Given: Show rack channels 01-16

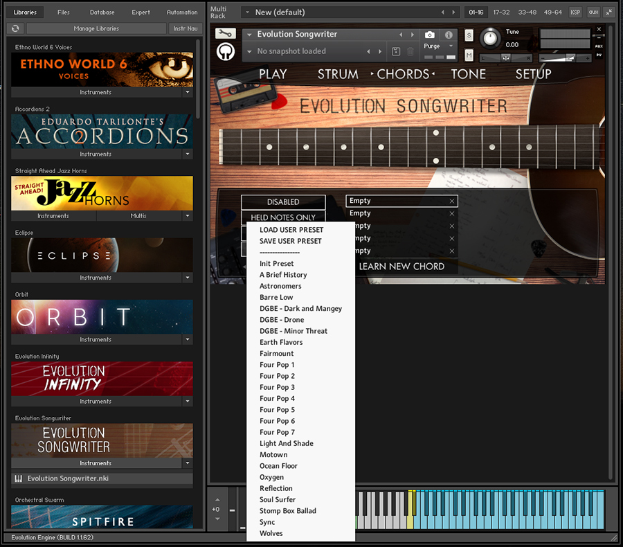Looking at the screenshot, I should coord(476,12).
